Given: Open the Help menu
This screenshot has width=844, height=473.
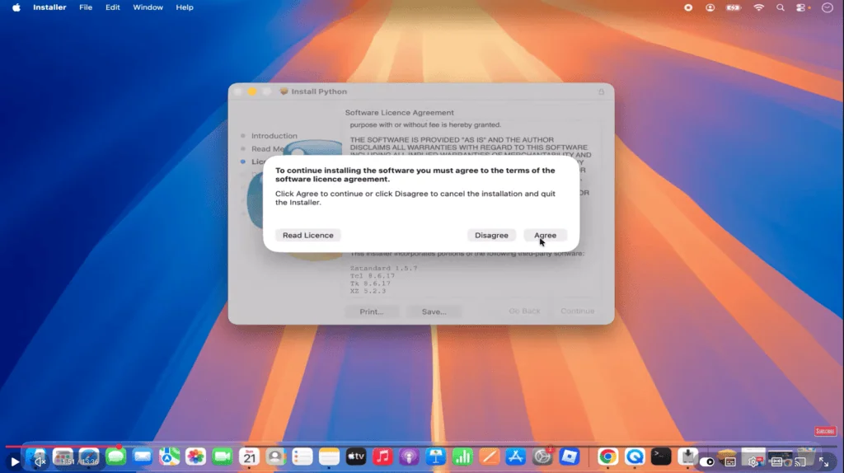Looking at the screenshot, I should tap(185, 7).
